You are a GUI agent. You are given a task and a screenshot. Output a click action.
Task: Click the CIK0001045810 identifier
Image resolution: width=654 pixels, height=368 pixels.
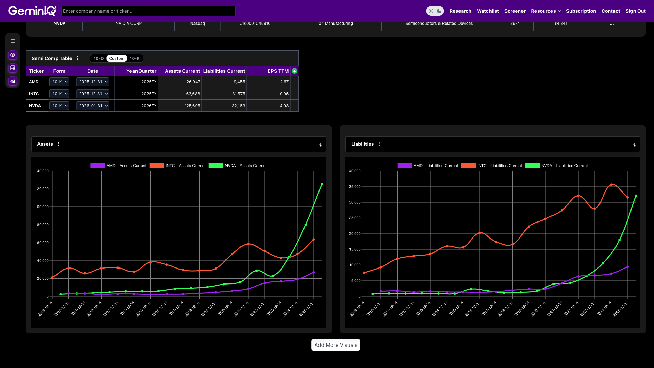255,24
